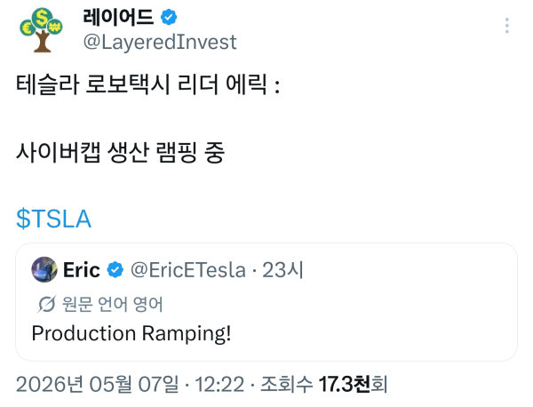Click the 12:22 post time

pyautogui.click(x=219, y=384)
